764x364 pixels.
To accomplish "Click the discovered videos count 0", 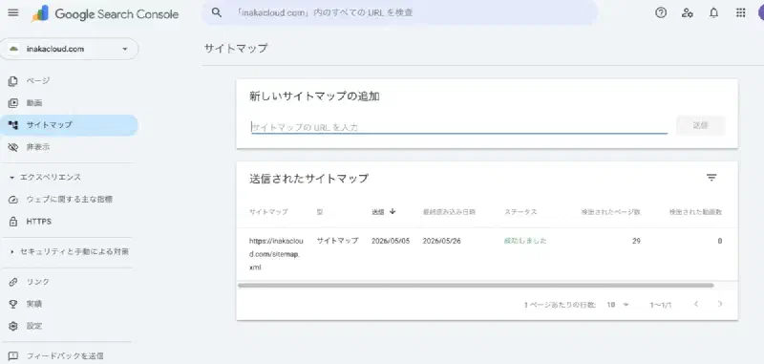I will [x=720, y=241].
